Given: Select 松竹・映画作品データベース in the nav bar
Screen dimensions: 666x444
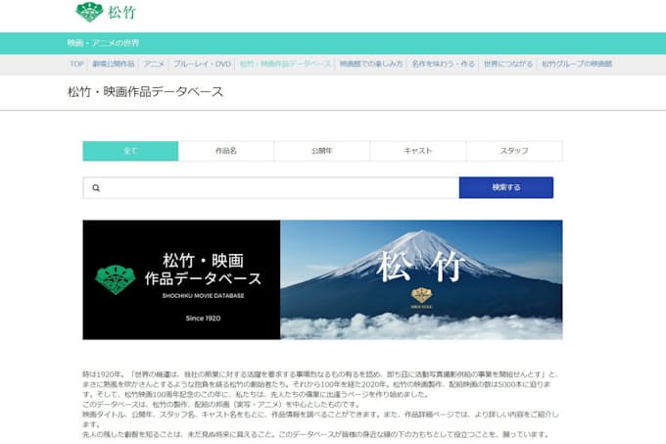Looking at the screenshot, I should (285, 64).
